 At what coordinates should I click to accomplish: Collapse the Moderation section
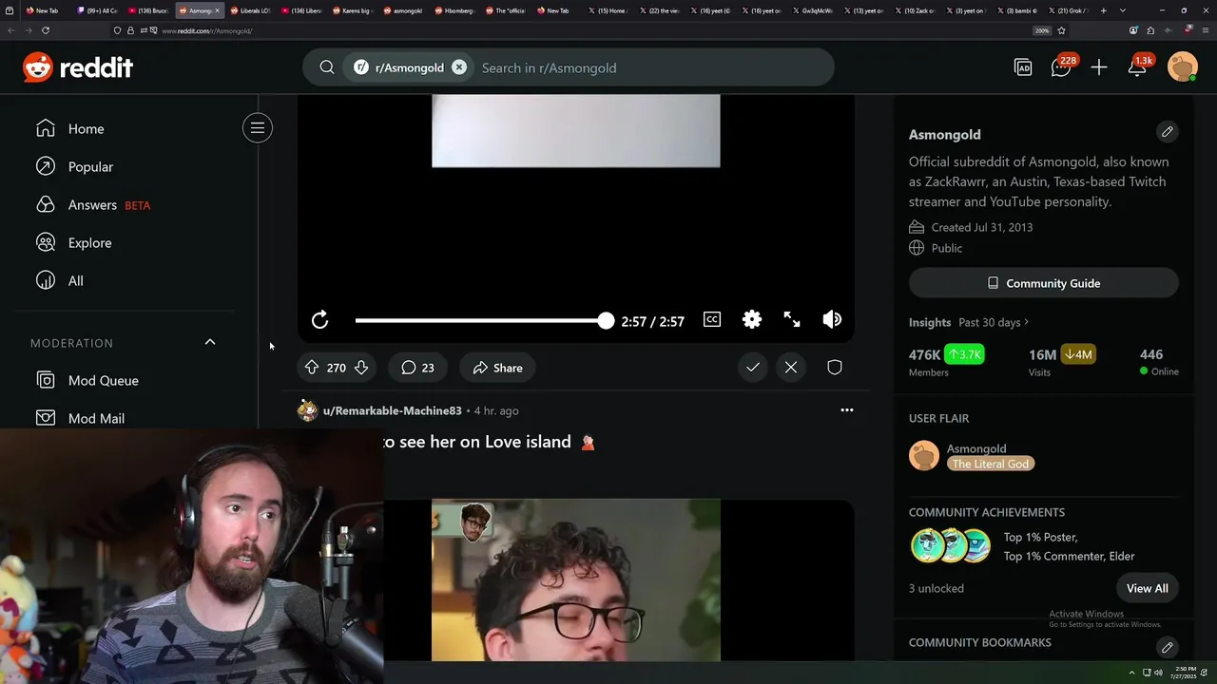[x=210, y=342]
